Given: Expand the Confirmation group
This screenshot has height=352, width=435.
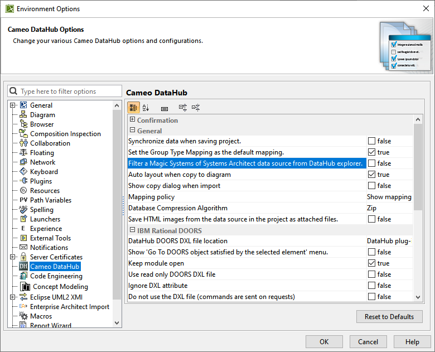Looking at the screenshot, I should pos(133,119).
